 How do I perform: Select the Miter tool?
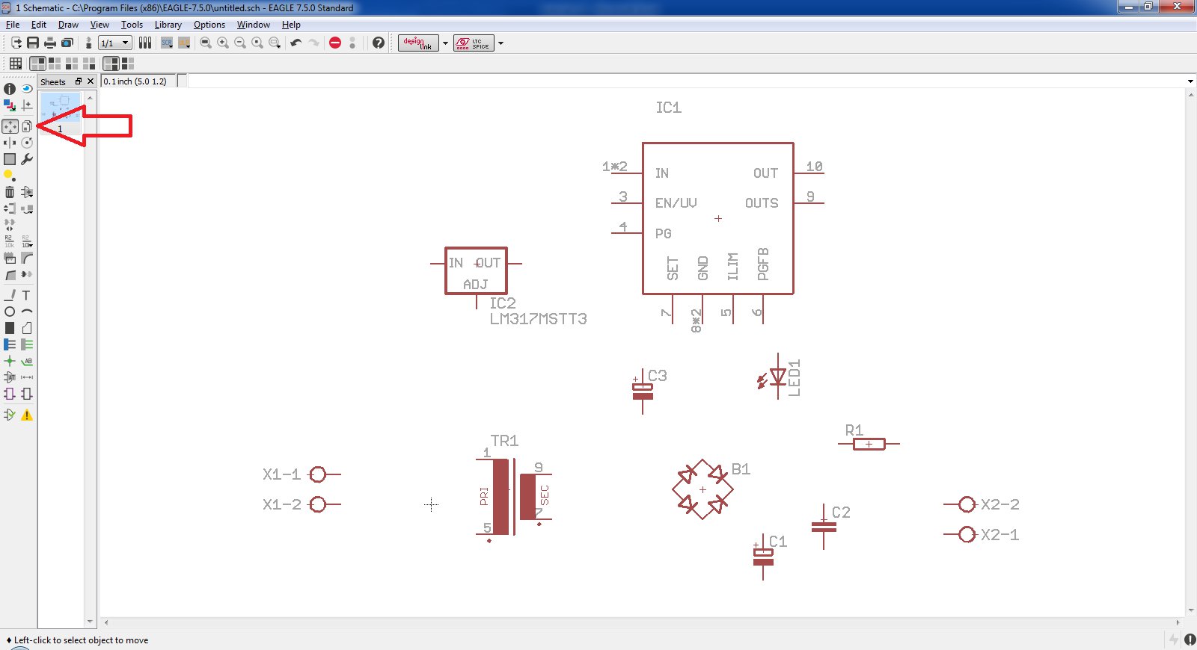(27, 258)
